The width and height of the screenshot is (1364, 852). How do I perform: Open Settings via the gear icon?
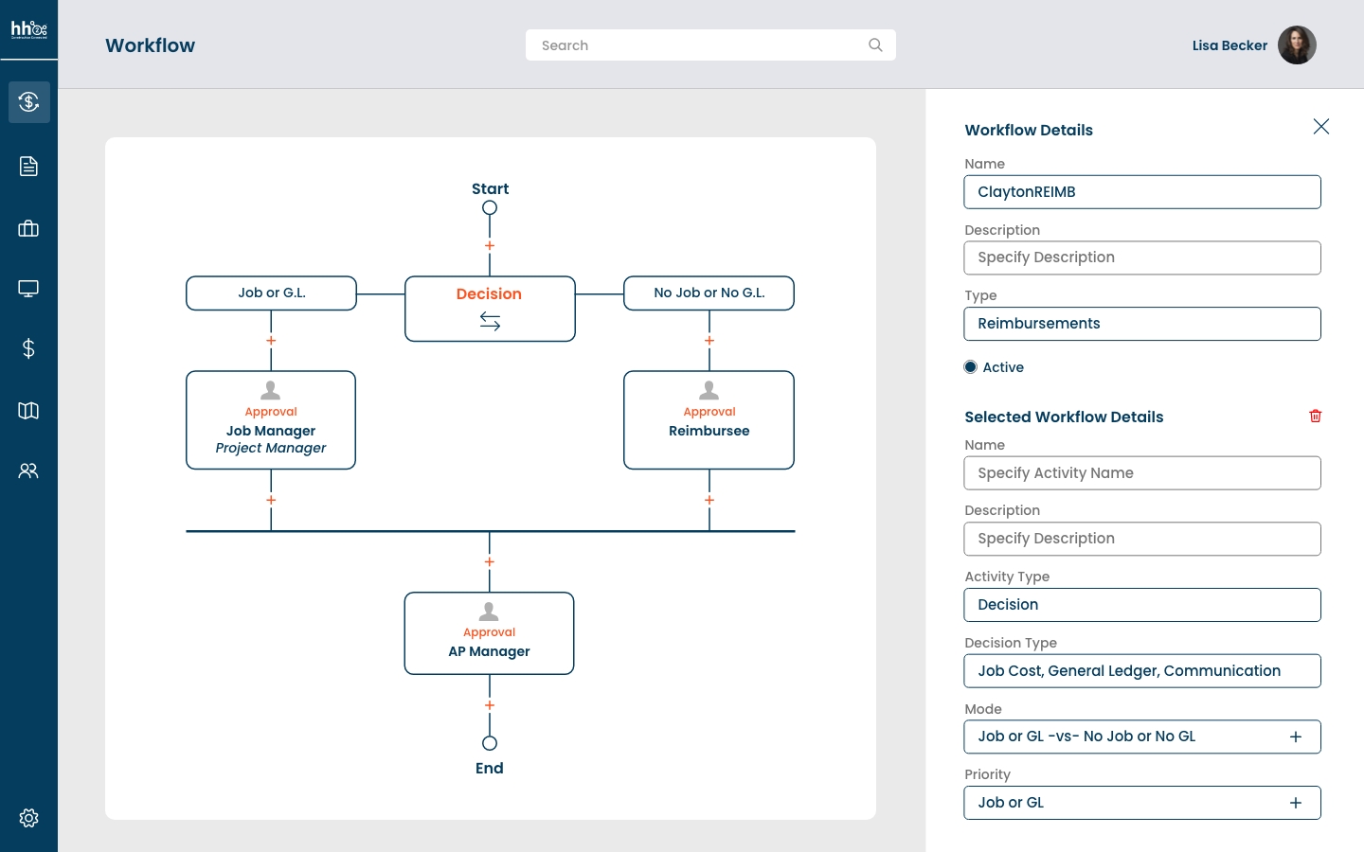coord(28,818)
